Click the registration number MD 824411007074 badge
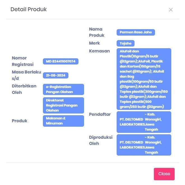The height and width of the screenshot is (185, 185). click(x=61, y=61)
